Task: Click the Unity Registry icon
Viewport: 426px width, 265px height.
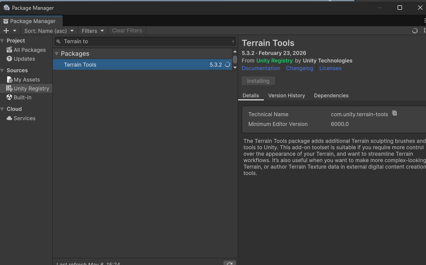Action: pyautogui.click(x=9, y=88)
